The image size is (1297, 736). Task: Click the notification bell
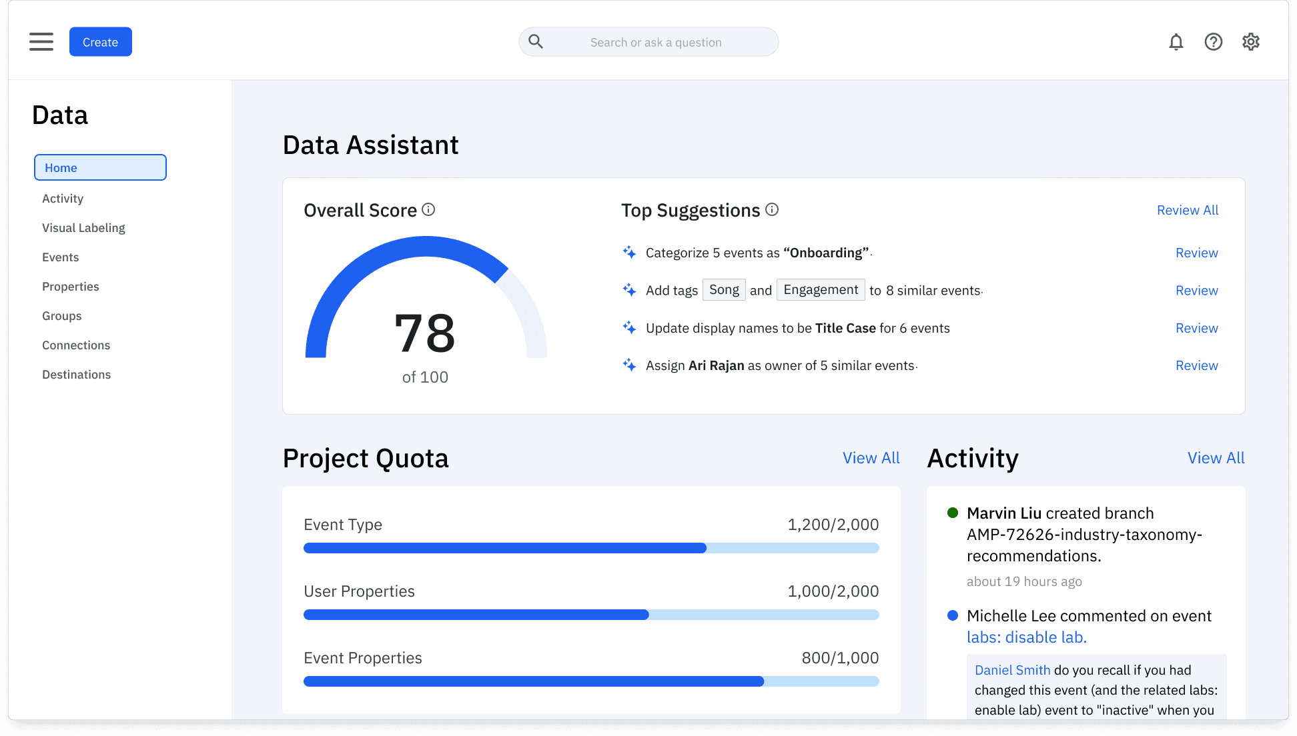coord(1176,41)
